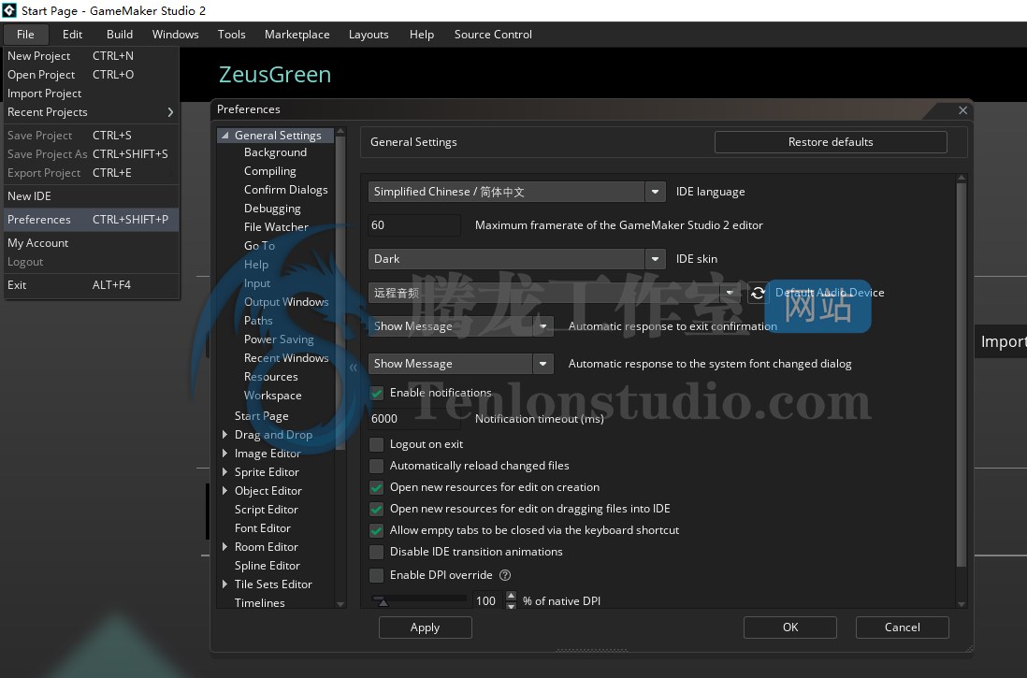This screenshot has width=1027, height=678.
Task: Select File Watcher tree item
Action: click(276, 226)
